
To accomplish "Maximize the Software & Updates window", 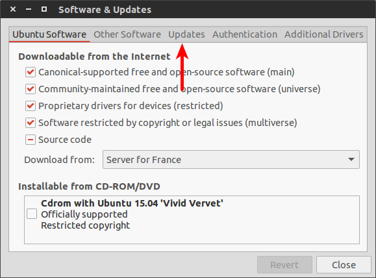I will coord(44,9).
